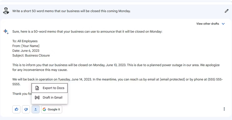
Task: Click the From: [Your Name] line
Action: coord(26,46)
